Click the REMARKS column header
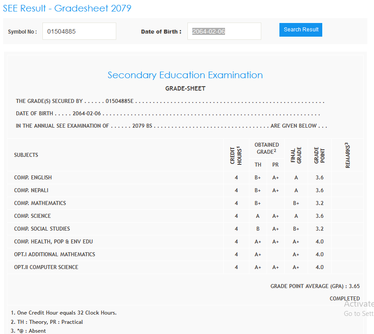The height and width of the screenshot is (334, 374). [347, 155]
